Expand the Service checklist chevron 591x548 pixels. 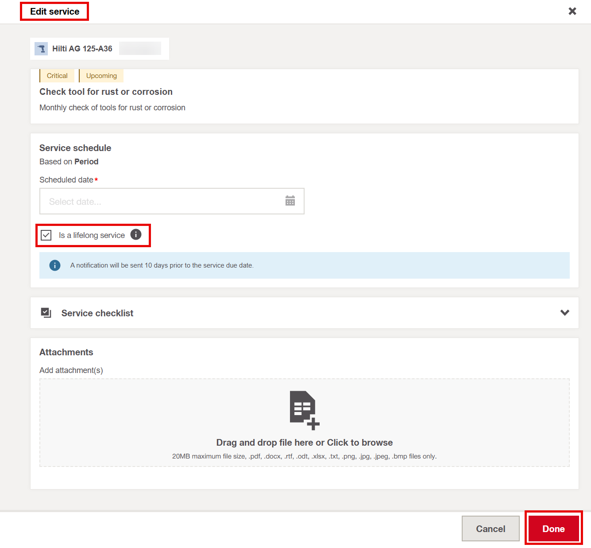click(564, 313)
